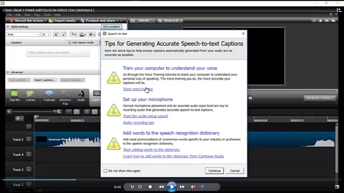Image resolution: width=344 pixels, height=193 pixels.
Task: Click the Continue button
Action: (x=214, y=171)
